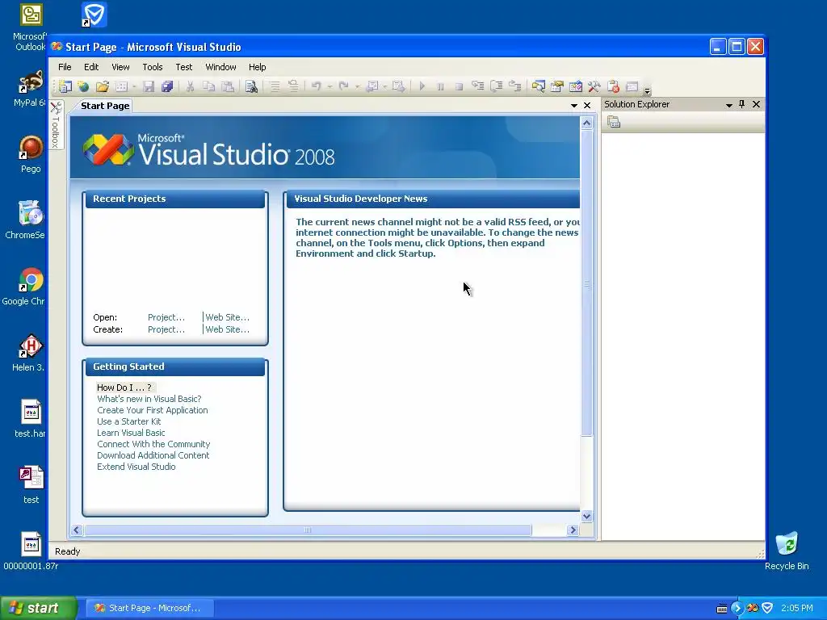
Task: Click the Windows start button
Action: pos(38,608)
